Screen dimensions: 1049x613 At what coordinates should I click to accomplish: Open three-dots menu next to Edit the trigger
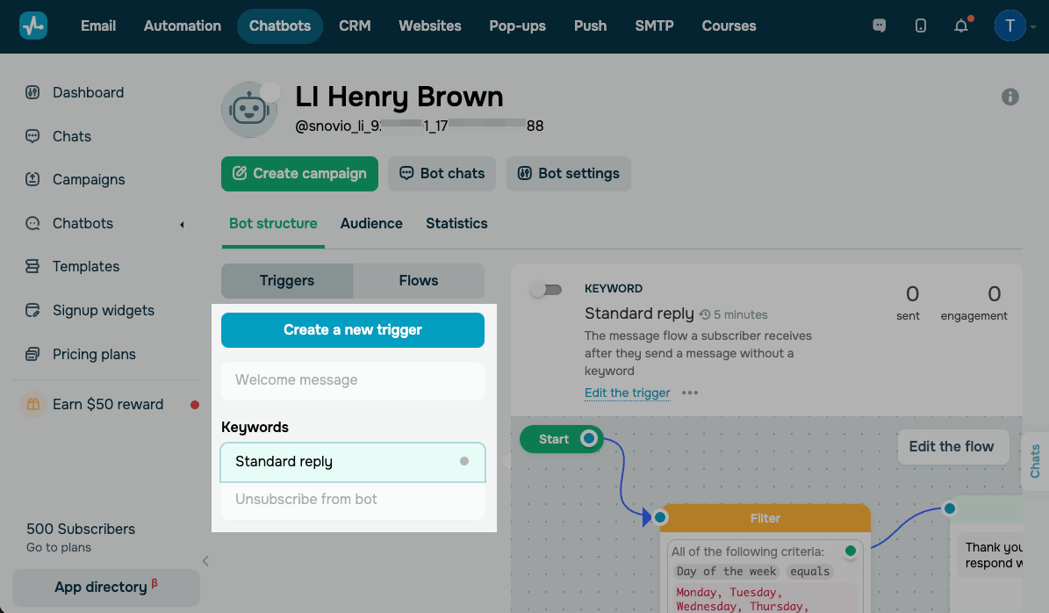click(690, 393)
